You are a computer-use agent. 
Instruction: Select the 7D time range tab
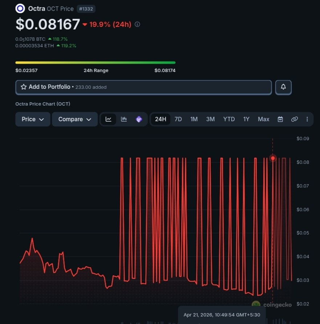[178, 119]
